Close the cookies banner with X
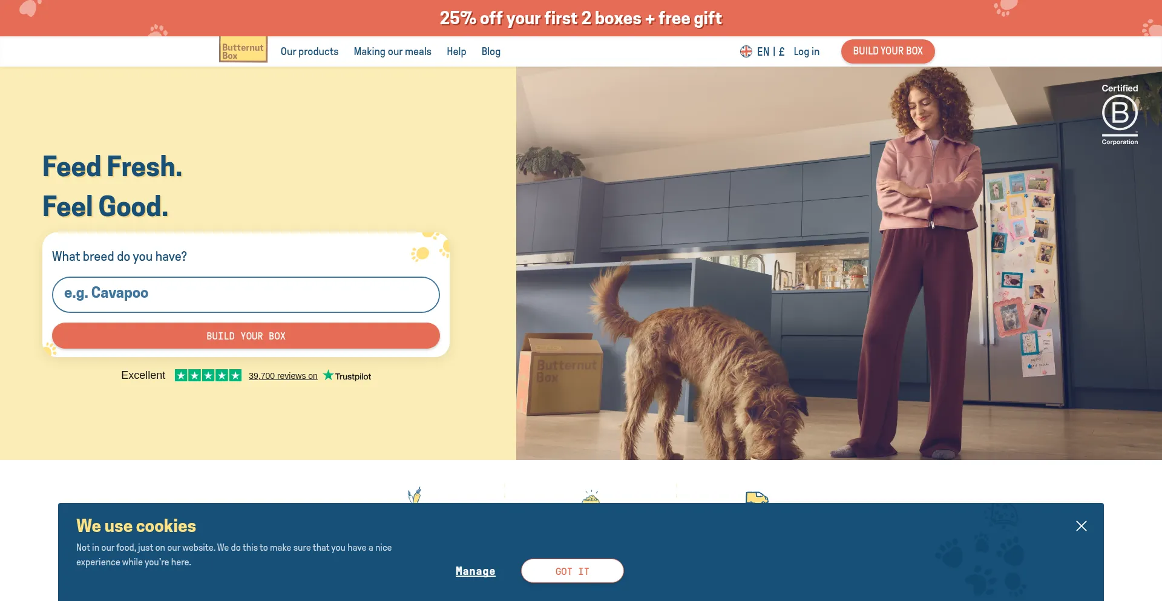 pos(1082,526)
